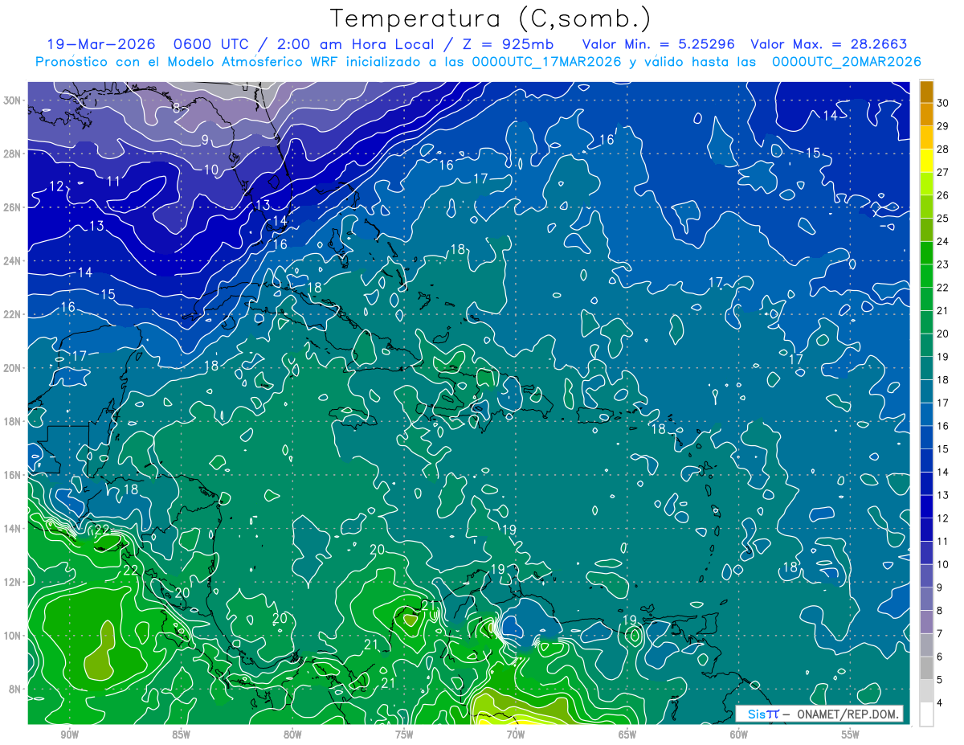Click the 'Valor Max. = 28.2663' value
Viewport: 964px width, 745px height.
[x=829, y=44]
